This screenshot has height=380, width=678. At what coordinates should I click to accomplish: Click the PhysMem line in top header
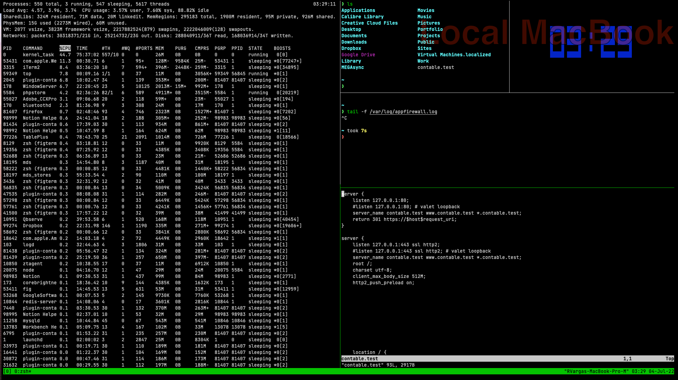(x=65, y=23)
